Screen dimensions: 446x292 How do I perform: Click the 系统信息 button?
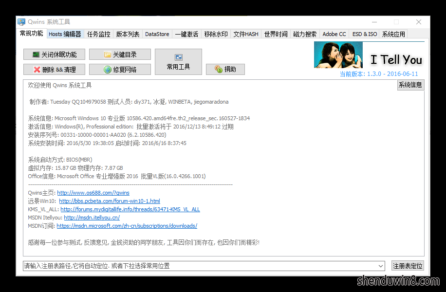(x=410, y=85)
